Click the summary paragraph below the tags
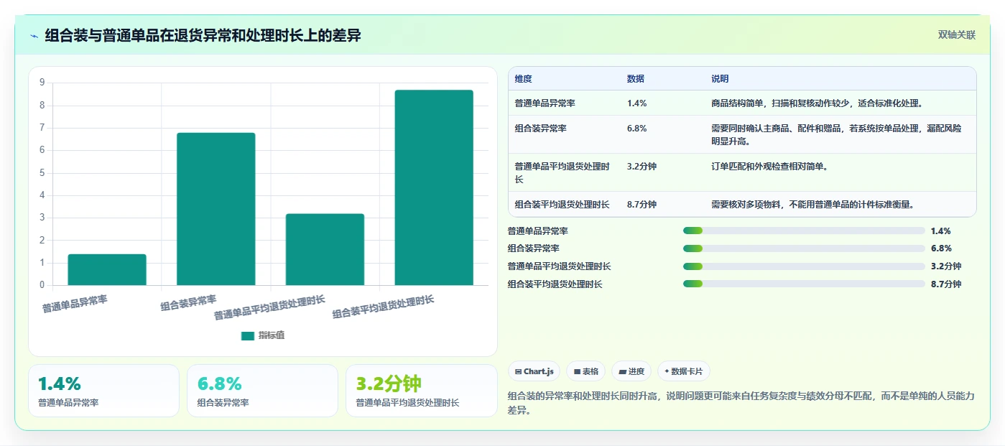This screenshot has width=1005, height=446. click(x=741, y=404)
